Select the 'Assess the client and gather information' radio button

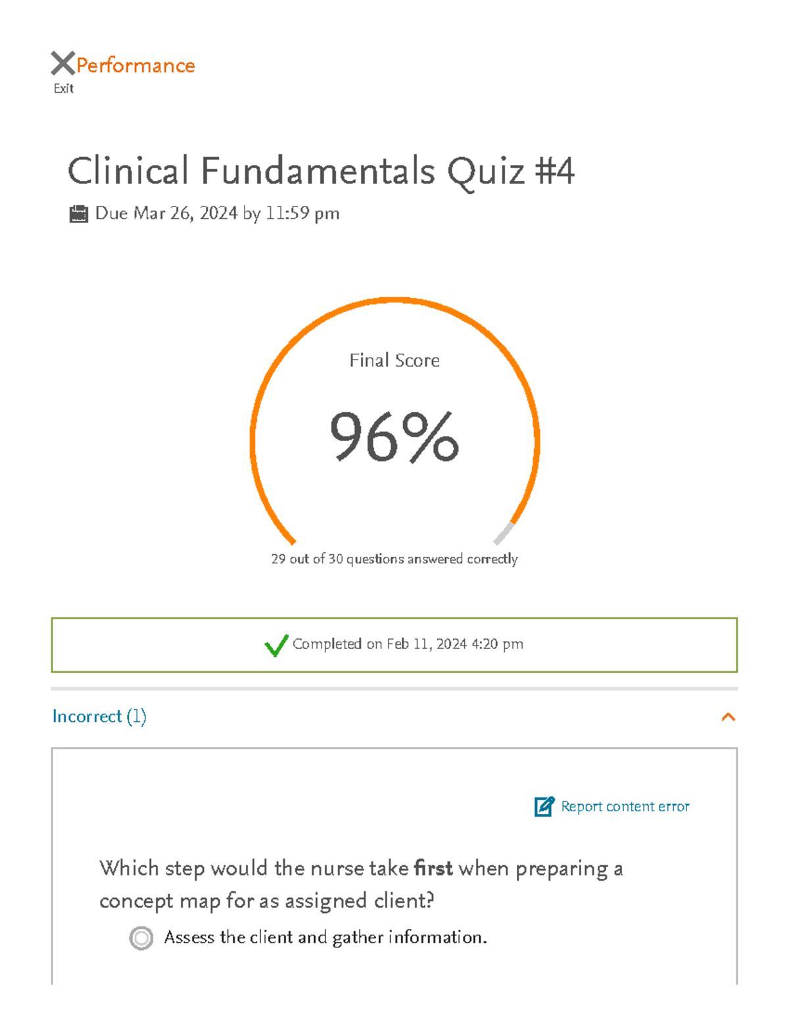tap(140, 938)
